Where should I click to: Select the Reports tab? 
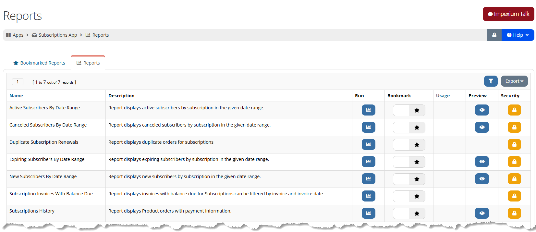click(88, 63)
